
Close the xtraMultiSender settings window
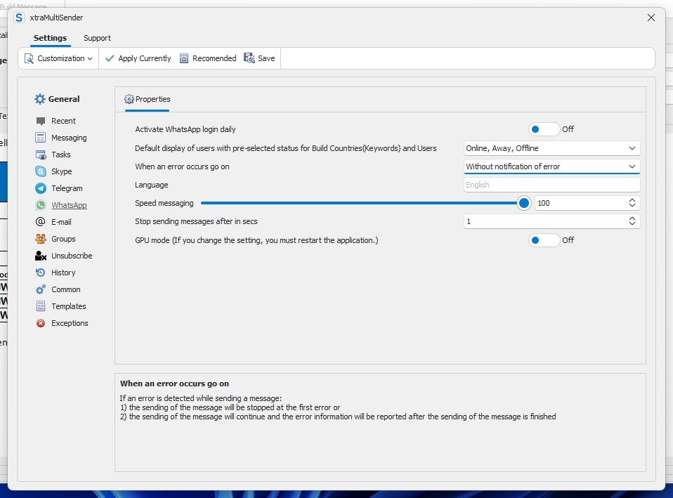coord(651,18)
